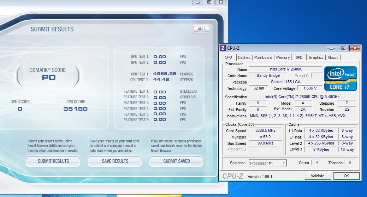Click the CPU TEST 1 value '4956.28'
This screenshot has height=197, width=367.
(x=165, y=74)
